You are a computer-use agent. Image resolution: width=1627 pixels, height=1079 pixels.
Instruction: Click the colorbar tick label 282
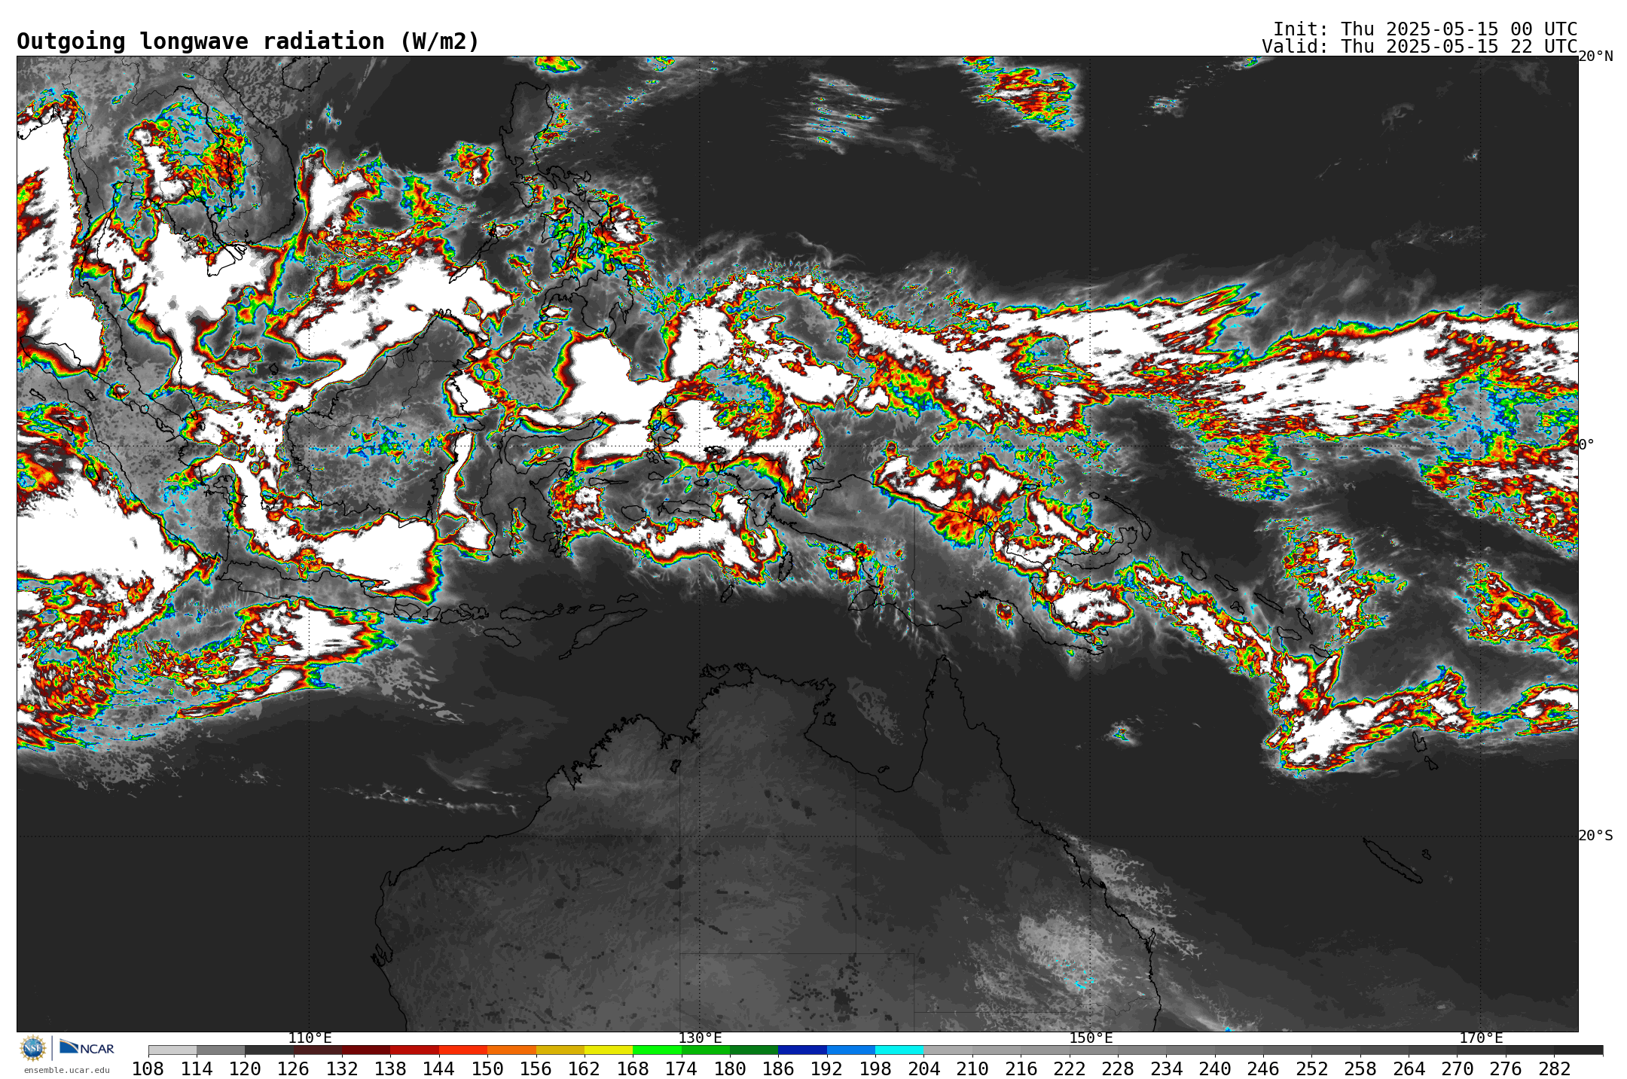[x=1554, y=1069]
